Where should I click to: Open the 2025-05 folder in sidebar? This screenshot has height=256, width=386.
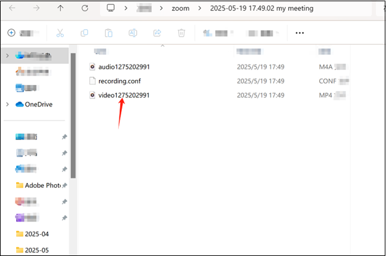pyautogui.click(x=36, y=250)
